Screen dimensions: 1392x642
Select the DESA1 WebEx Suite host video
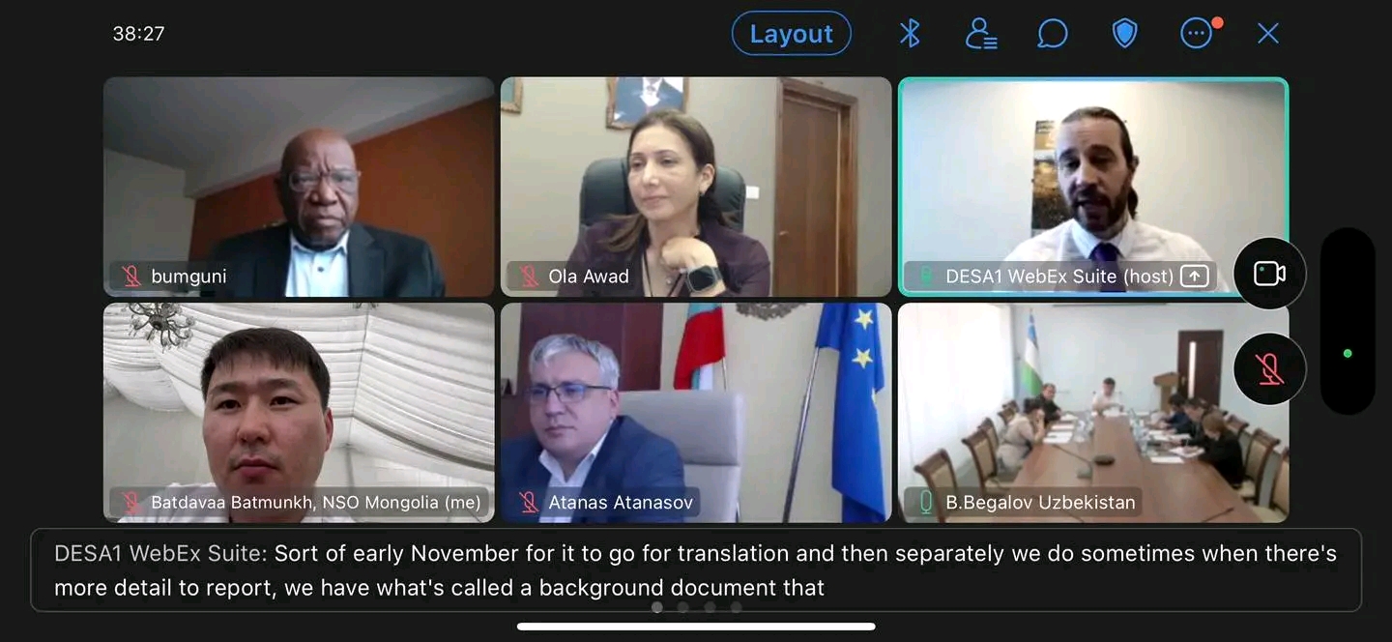pyautogui.click(x=1093, y=187)
